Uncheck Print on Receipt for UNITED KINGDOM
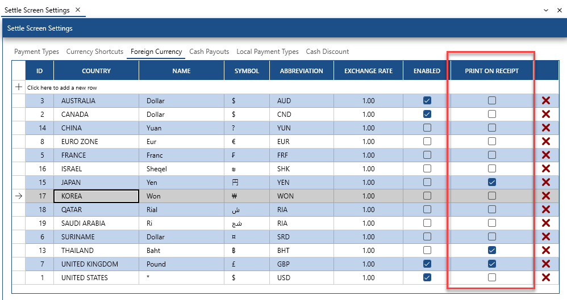 point(491,264)
